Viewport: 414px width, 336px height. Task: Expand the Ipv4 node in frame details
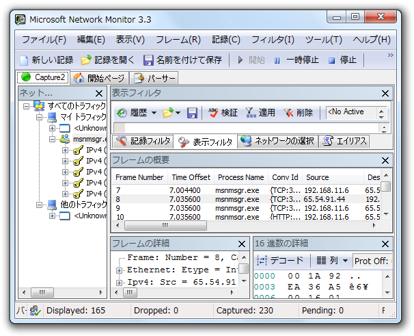[x=119, y=283]
